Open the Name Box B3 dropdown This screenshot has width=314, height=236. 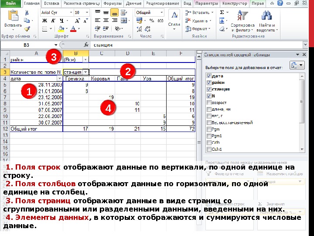click(x=56, y=45)
